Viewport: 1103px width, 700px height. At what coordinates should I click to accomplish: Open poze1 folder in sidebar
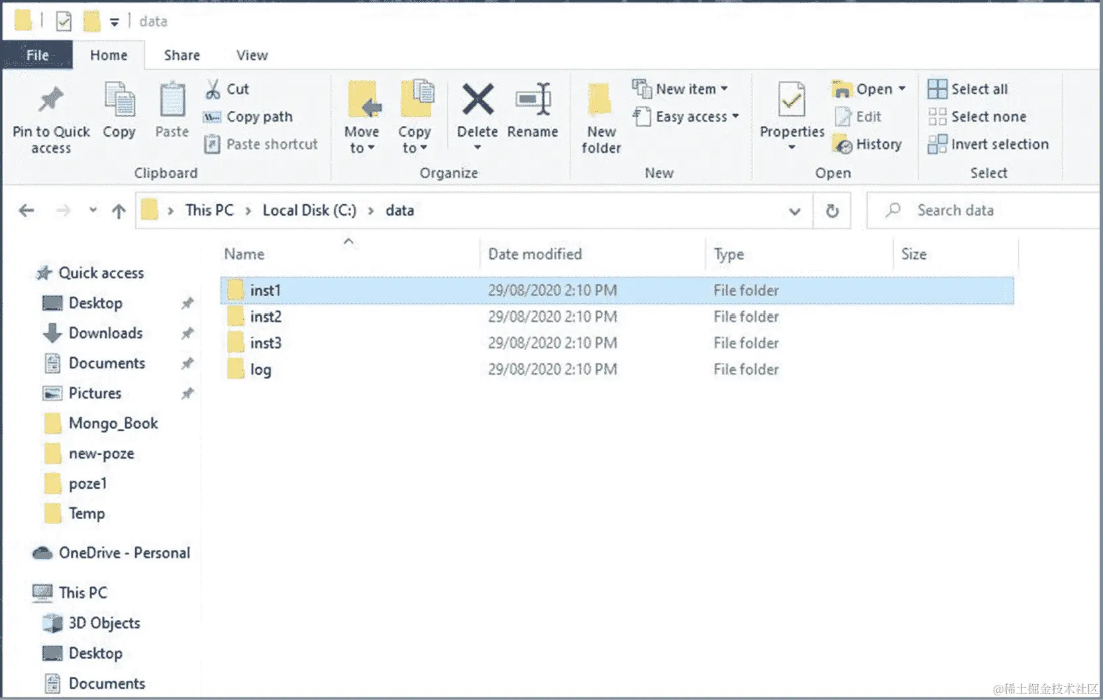coord(87,483)
